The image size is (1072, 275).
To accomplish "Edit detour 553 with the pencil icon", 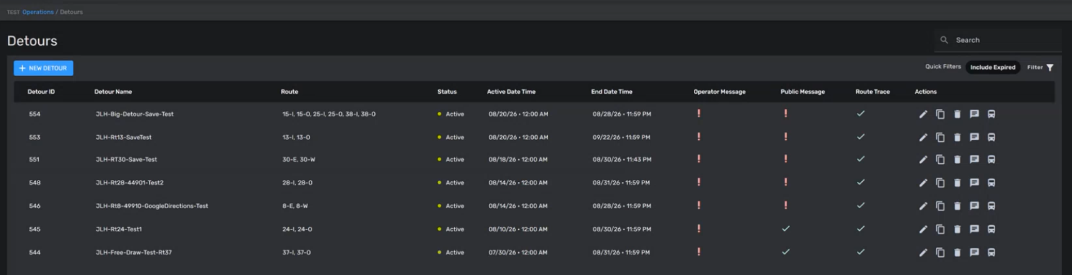I will [x=923, y=137].
